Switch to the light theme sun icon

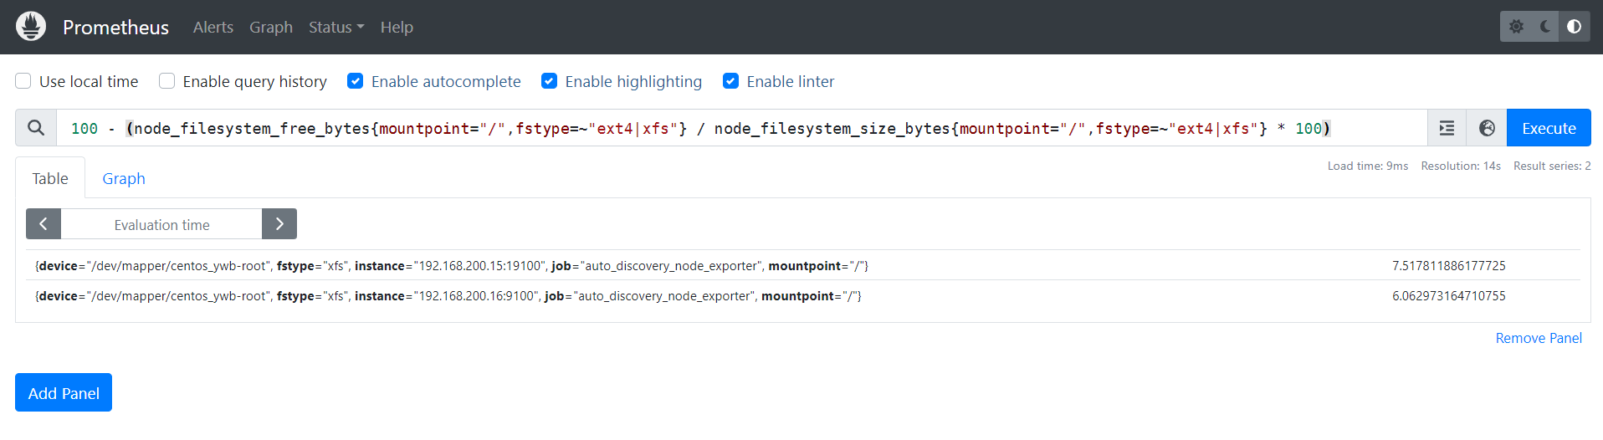(x=1516, y=27)
